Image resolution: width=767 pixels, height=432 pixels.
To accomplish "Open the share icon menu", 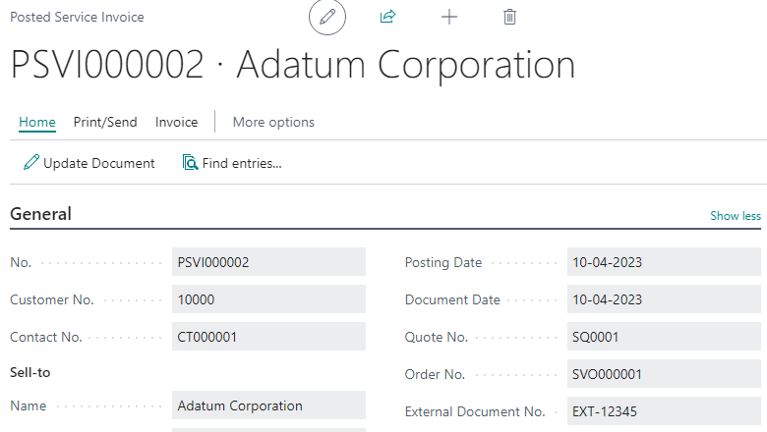I will tap(387, 17).
